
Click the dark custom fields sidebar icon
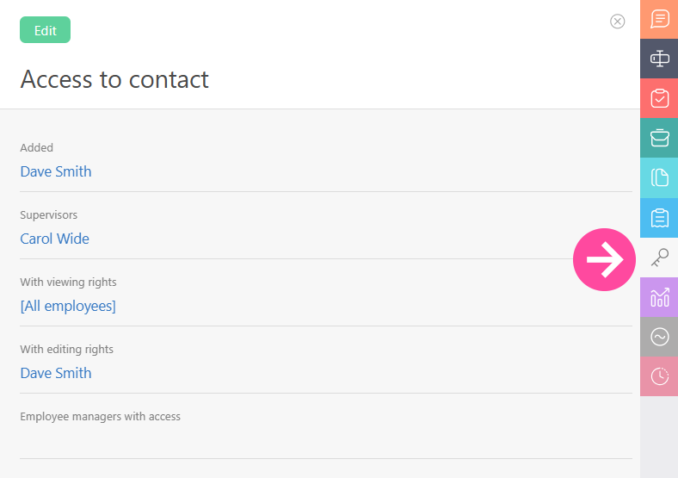click(x=659, y=59)
